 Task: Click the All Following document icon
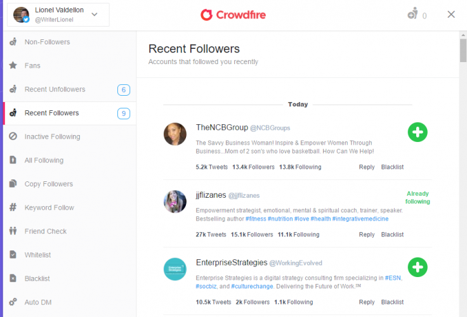[x=13, y=160]
